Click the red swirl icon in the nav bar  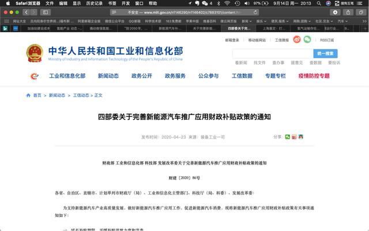(35, 76)
